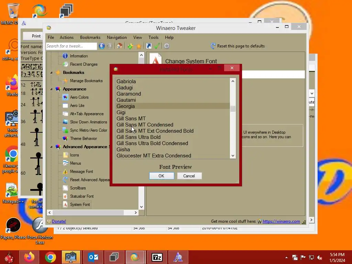Select Aero Lite tree item
This screenshot has width=352, height=264.
coord(77,106)
